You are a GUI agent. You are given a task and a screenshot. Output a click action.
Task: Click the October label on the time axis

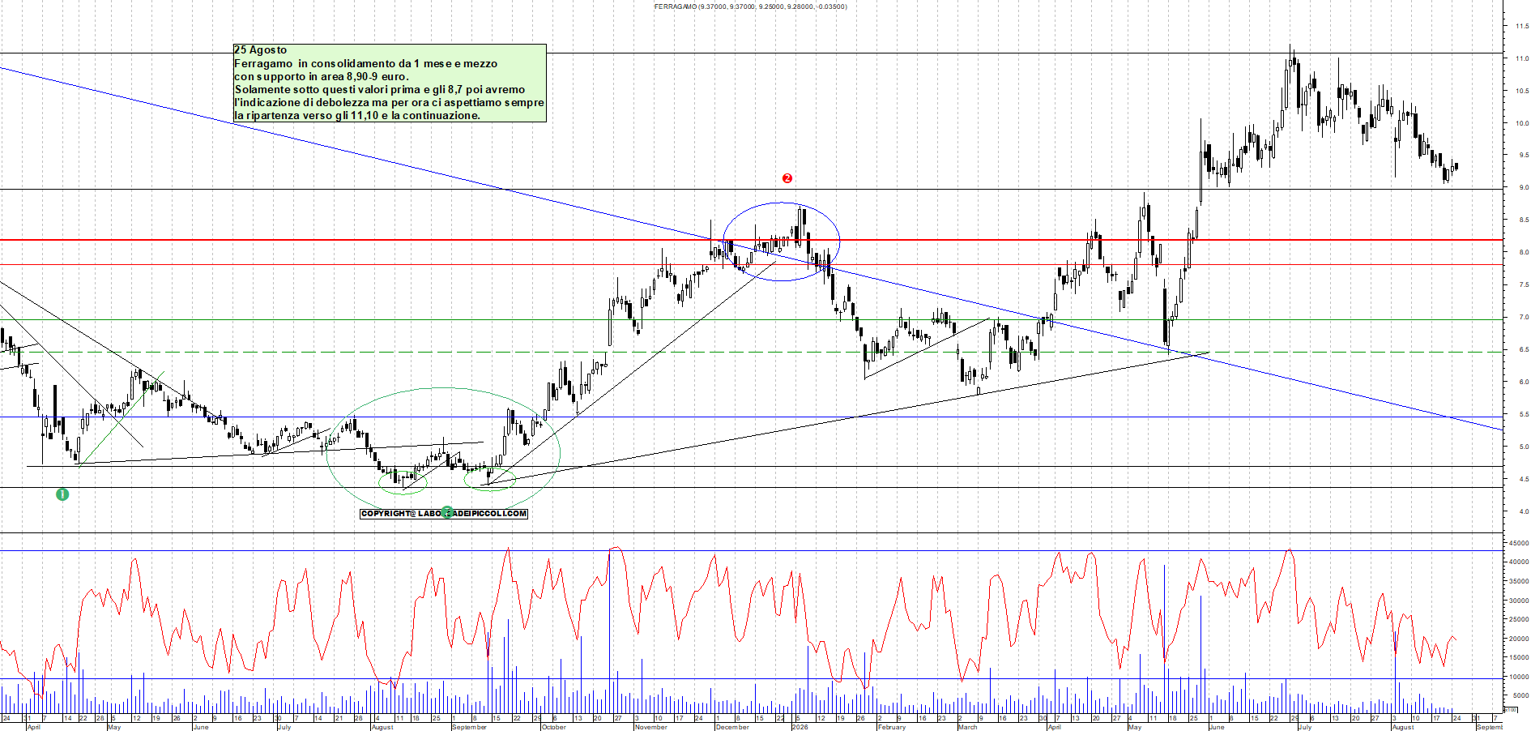point(554,727)
